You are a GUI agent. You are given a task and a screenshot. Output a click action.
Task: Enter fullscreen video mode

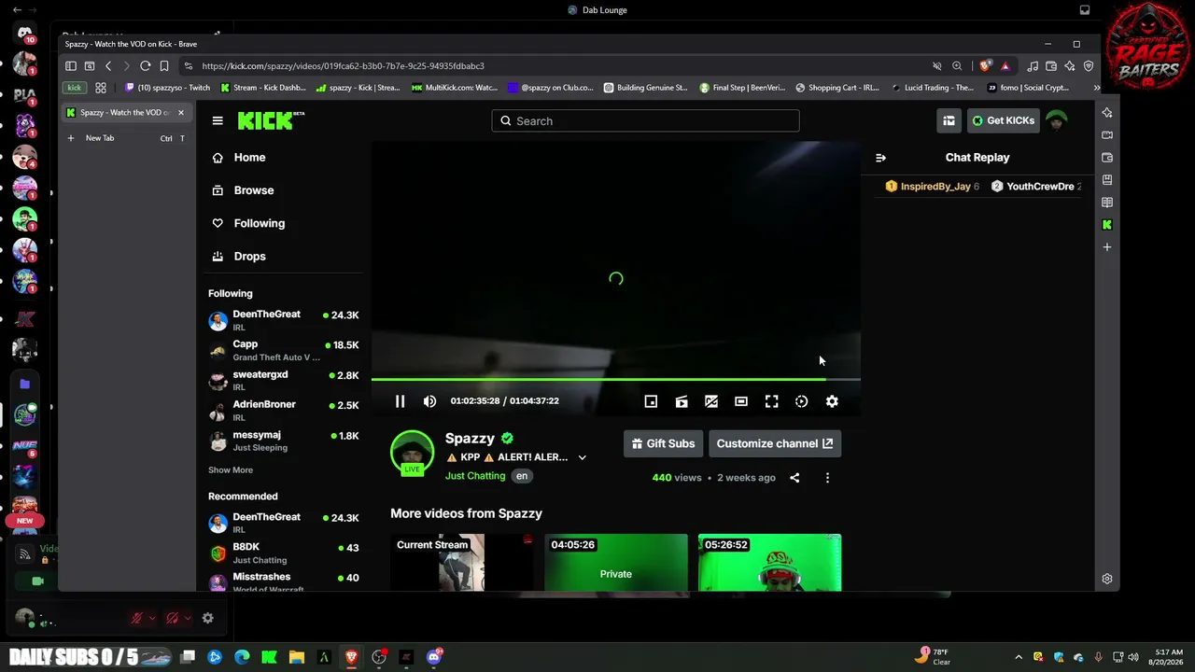coord(771,401)
